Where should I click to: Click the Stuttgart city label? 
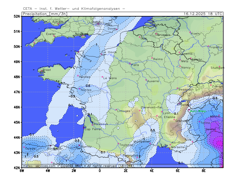[217, 67]
